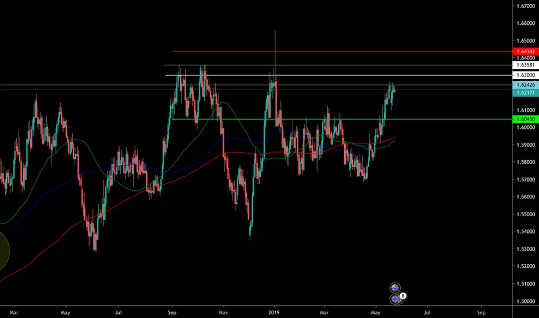Click the Sep label after 2019

[x=481, y=312]
